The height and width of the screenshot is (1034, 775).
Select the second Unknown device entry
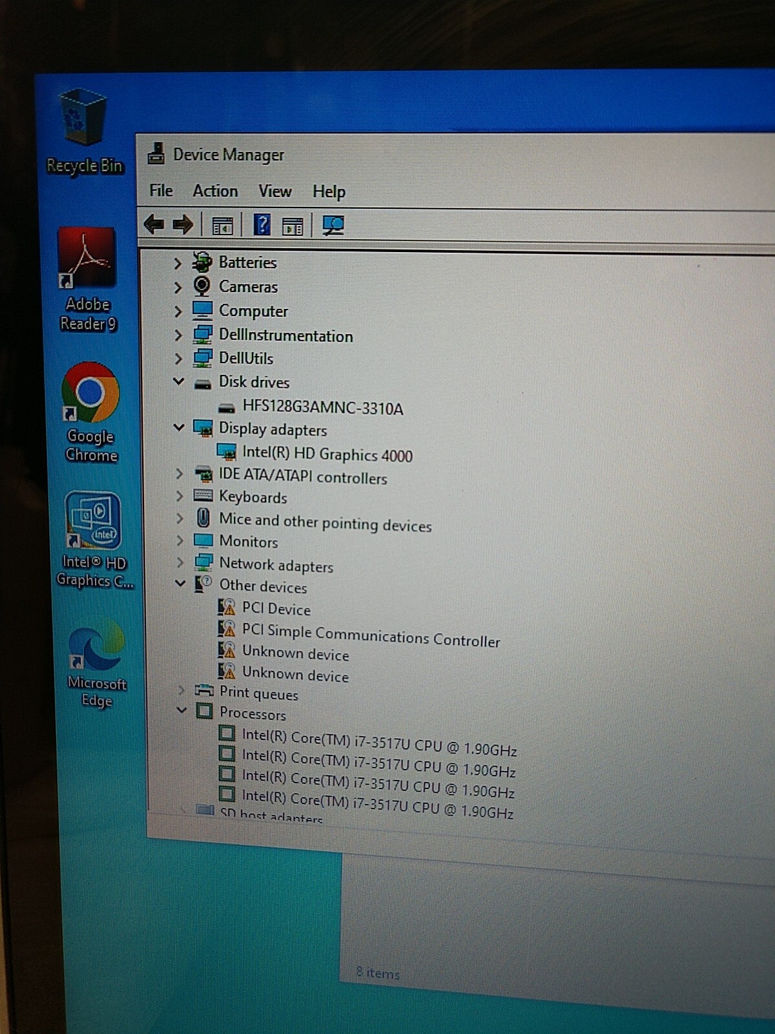pyautogui.click(x=295, y=674)
